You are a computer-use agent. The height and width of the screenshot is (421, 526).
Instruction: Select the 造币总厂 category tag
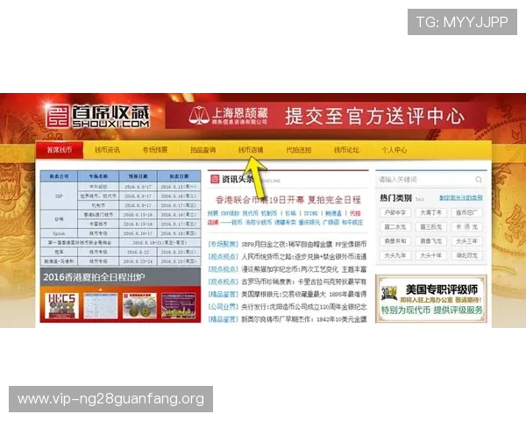(466, 213)
